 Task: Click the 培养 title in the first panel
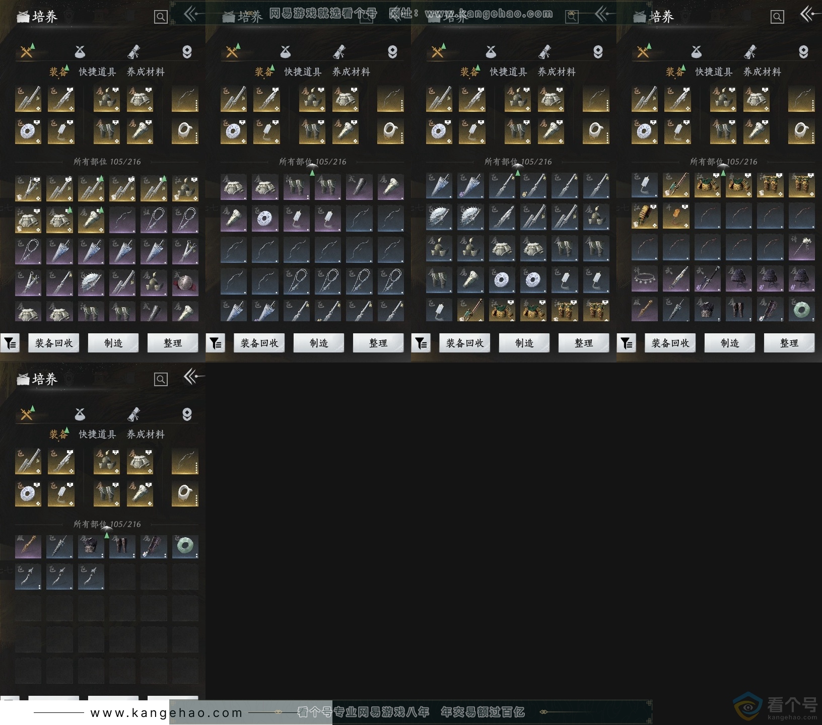click(44, 17)
